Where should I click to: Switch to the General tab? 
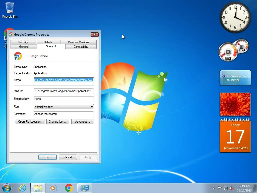24,46
